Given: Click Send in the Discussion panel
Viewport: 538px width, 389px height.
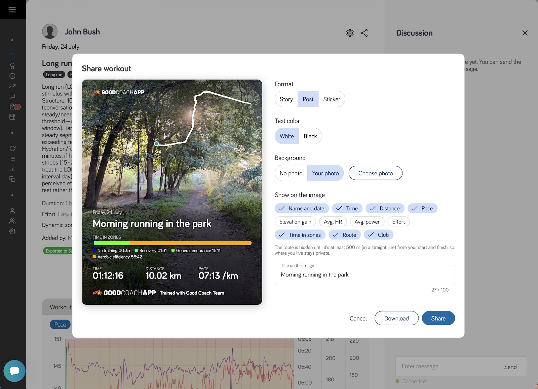Looking at the screenshot, I should pos(510,367).
